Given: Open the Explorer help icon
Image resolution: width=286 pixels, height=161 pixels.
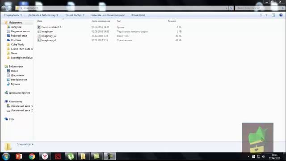Looking at the screenshot, I should tap(281, 15).
